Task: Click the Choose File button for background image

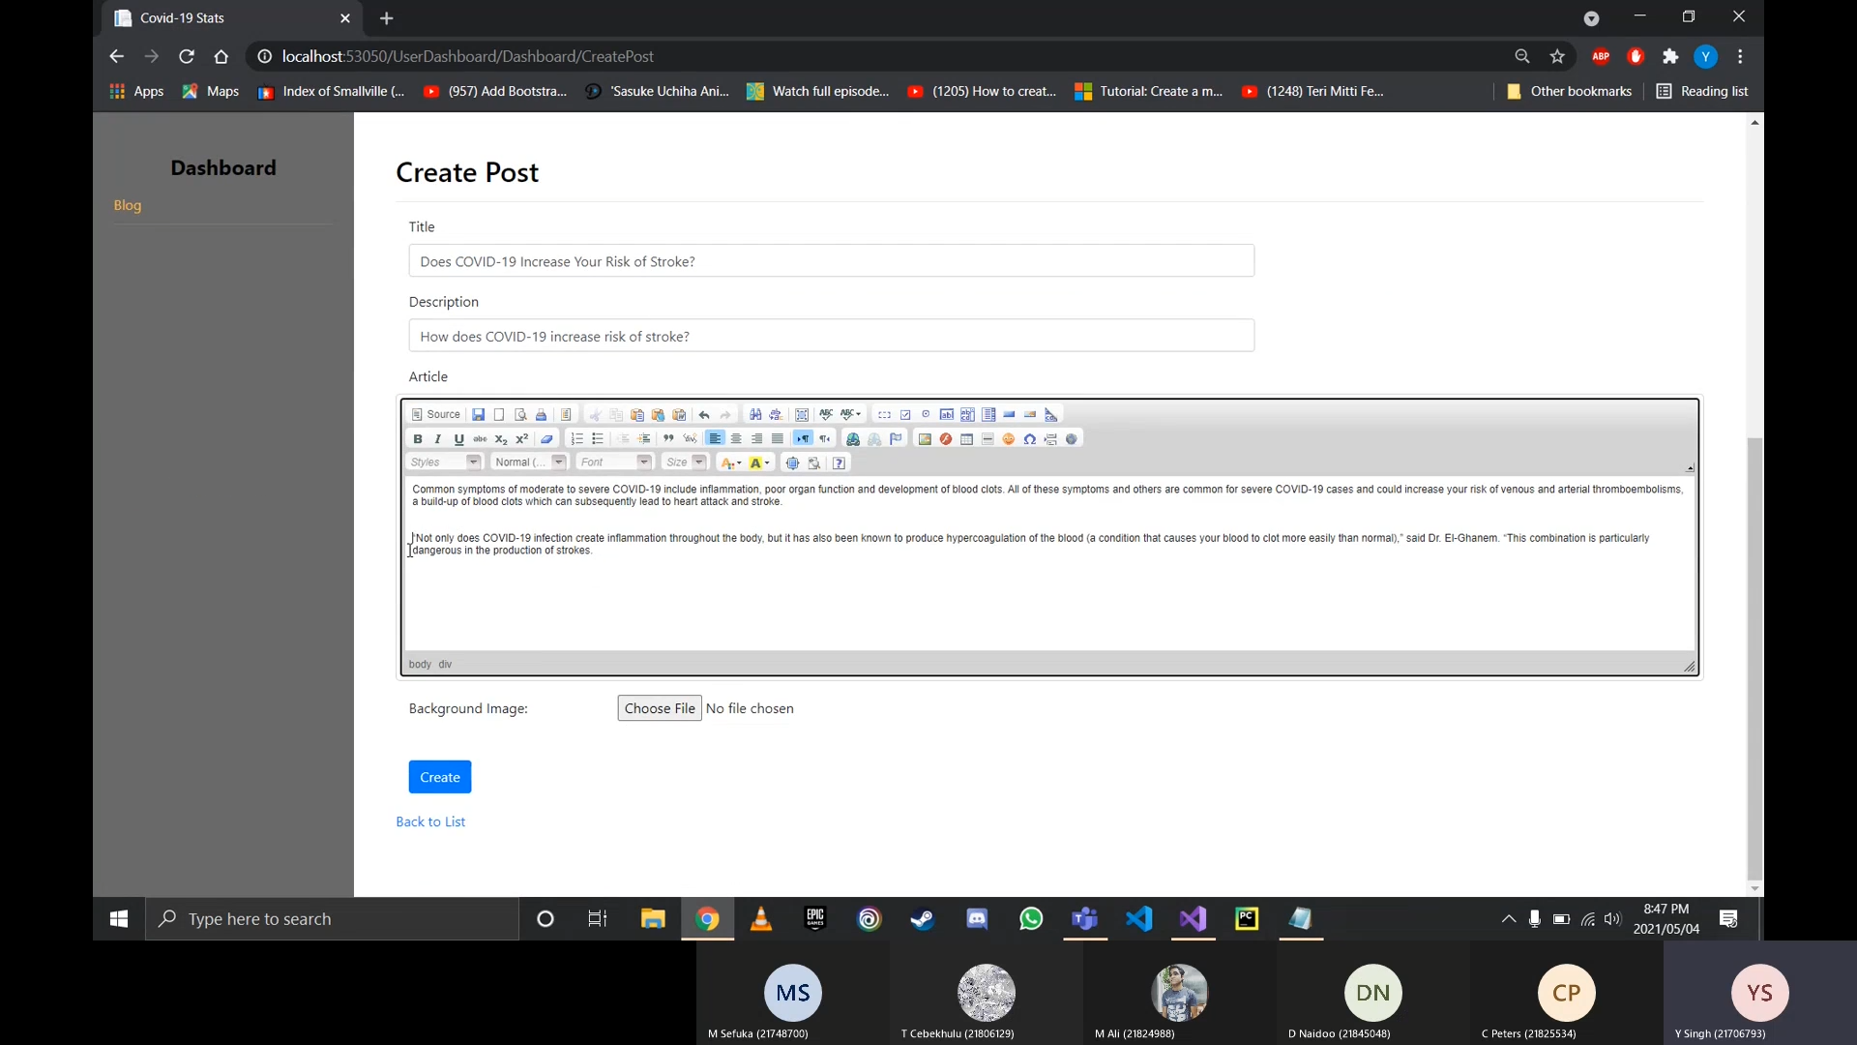Action: pyautogui.click(x=659, y=708)
